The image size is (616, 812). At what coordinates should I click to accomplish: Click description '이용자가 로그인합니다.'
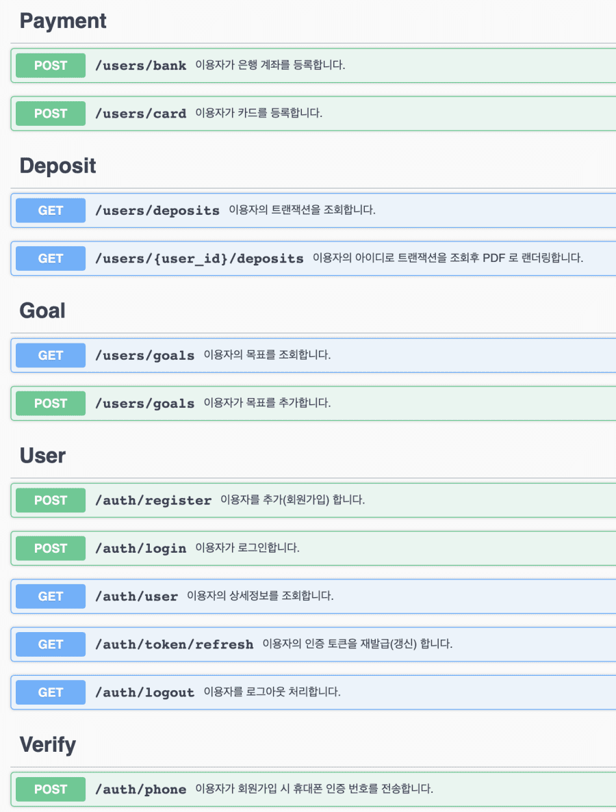247,548
